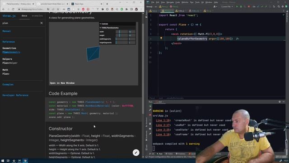Click trash Clear icon in Run panel sidebar
Screen dimensions: 289x163
click(x=150, y=124)
